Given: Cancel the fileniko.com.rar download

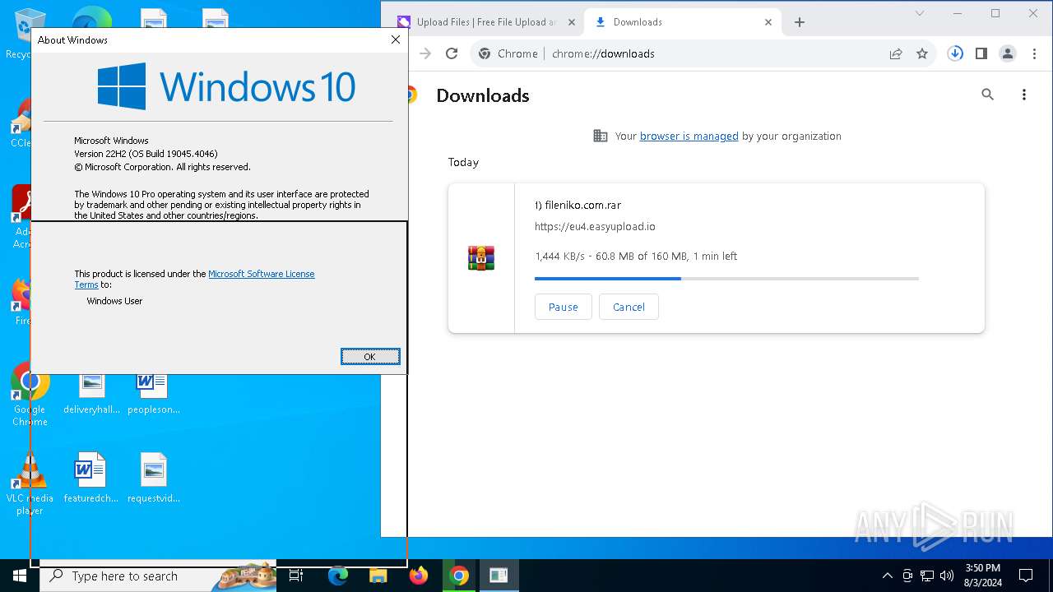Looking at the screenshot, I should (x=629, y=307).
